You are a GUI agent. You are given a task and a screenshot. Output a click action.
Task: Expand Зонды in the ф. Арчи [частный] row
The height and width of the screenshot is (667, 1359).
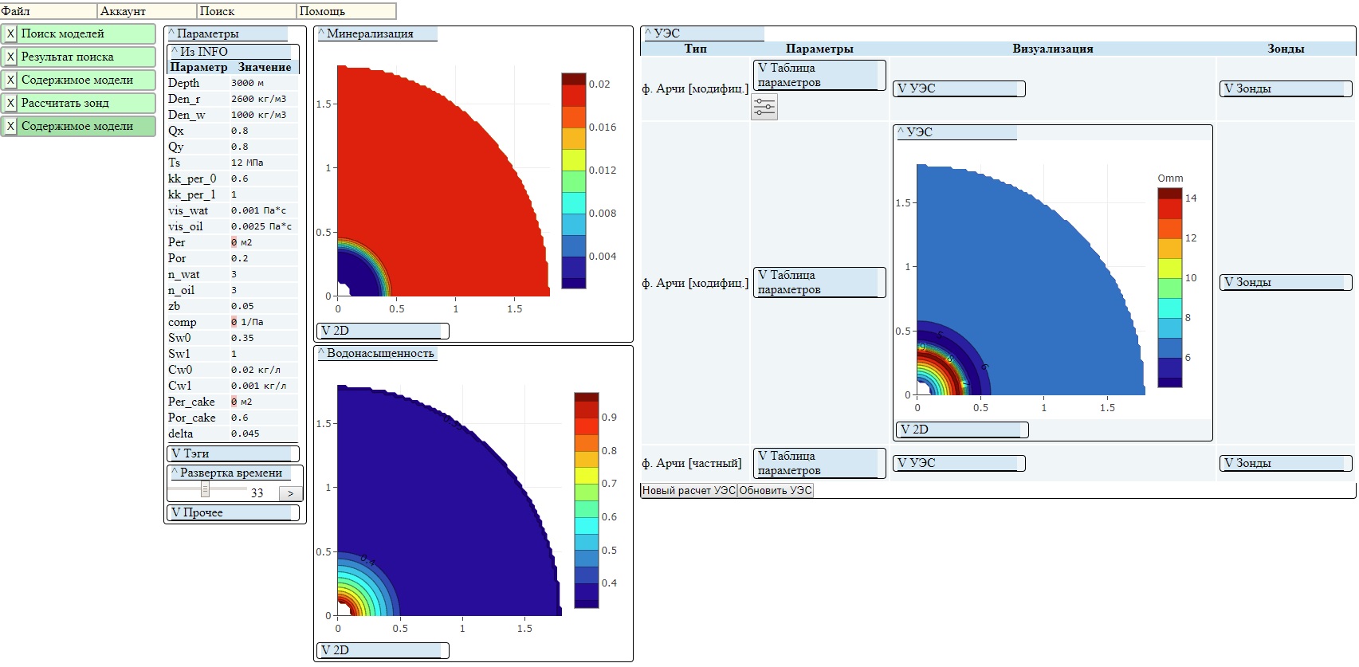(1284, 463)
